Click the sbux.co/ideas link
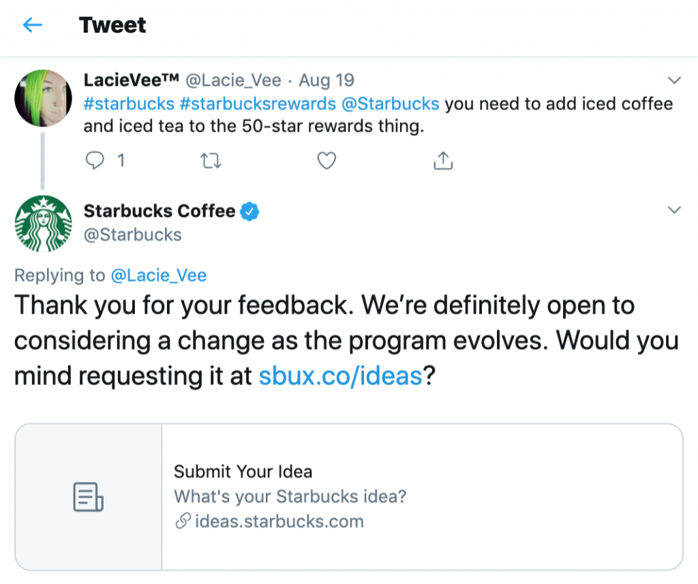 [x=339, y=375]
